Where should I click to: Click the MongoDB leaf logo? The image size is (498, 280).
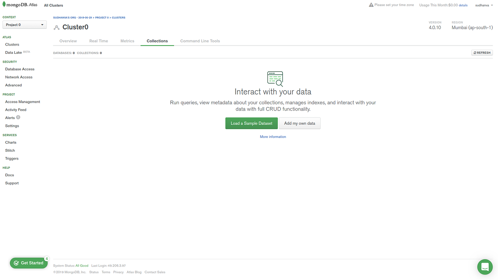(x=4, y=4)
